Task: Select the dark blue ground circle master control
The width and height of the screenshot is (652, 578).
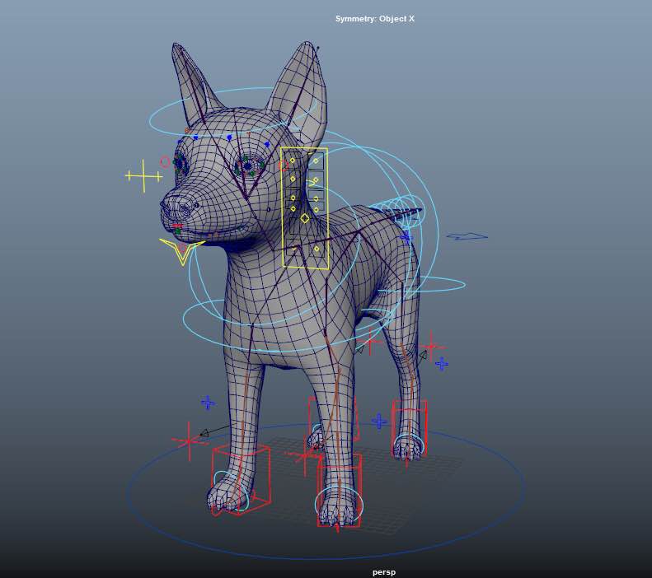Action: [325, 490]
